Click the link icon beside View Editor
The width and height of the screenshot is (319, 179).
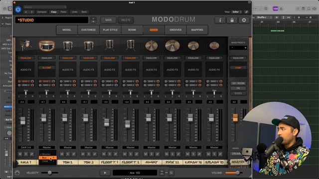[x=246, y=12]
